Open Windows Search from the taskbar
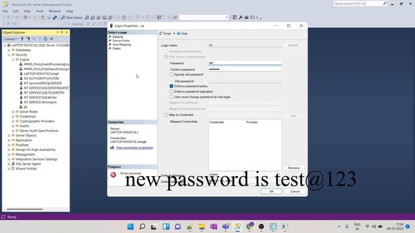415x233 pixels. pyautogui.click(x=142, y=227)
